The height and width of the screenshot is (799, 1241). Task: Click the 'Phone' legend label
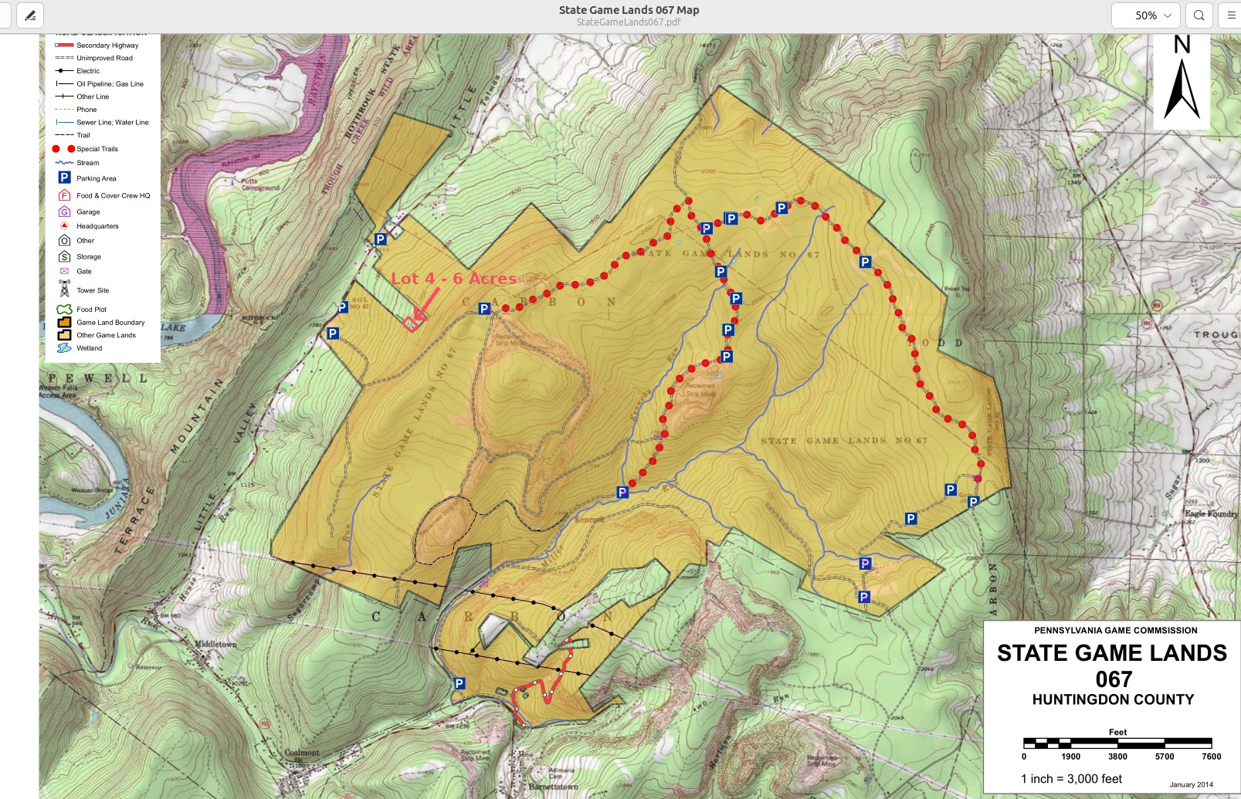point(86,110)
